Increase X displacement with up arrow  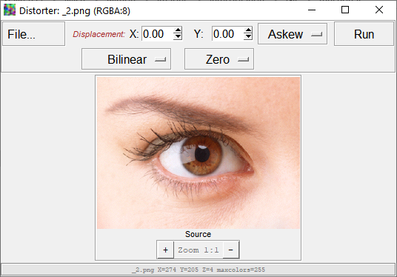pyautogui.click(x=178, y=30)
